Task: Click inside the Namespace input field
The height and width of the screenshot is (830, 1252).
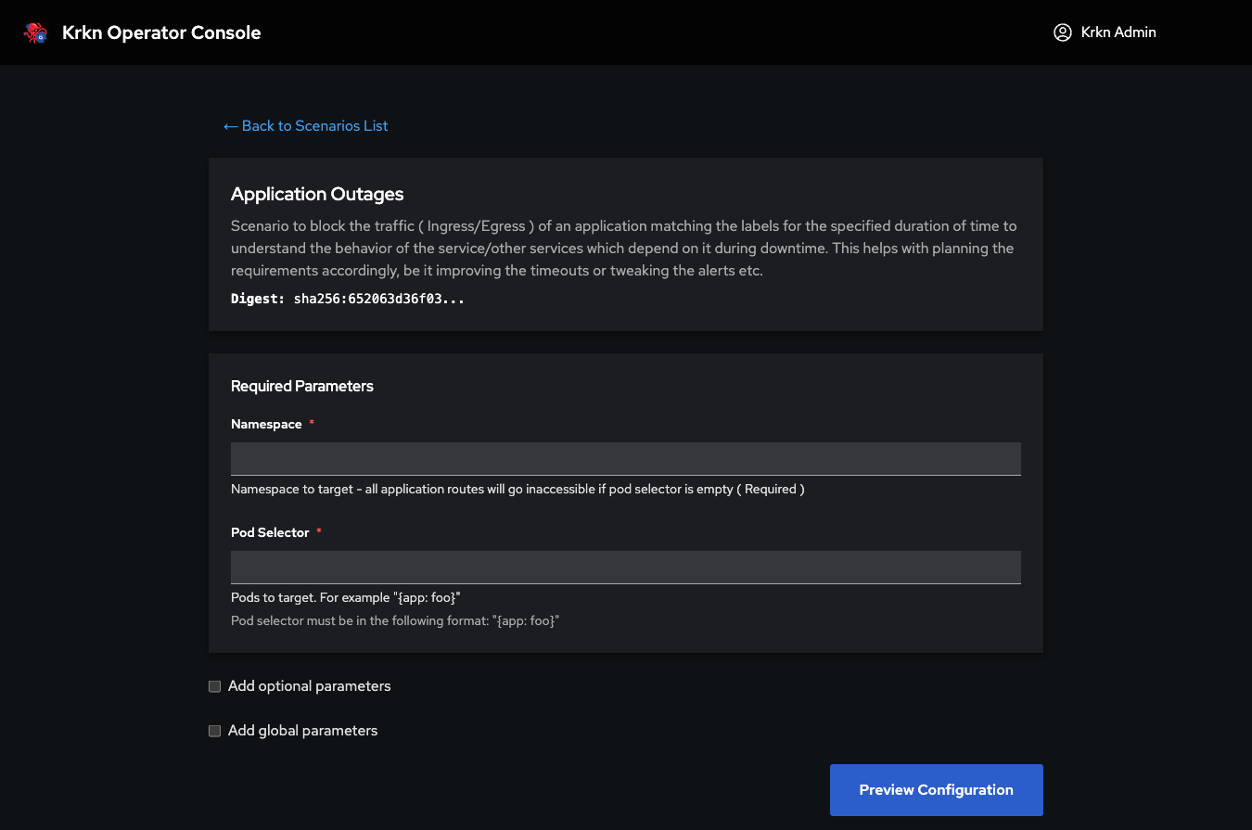Action: pos(625,458)
